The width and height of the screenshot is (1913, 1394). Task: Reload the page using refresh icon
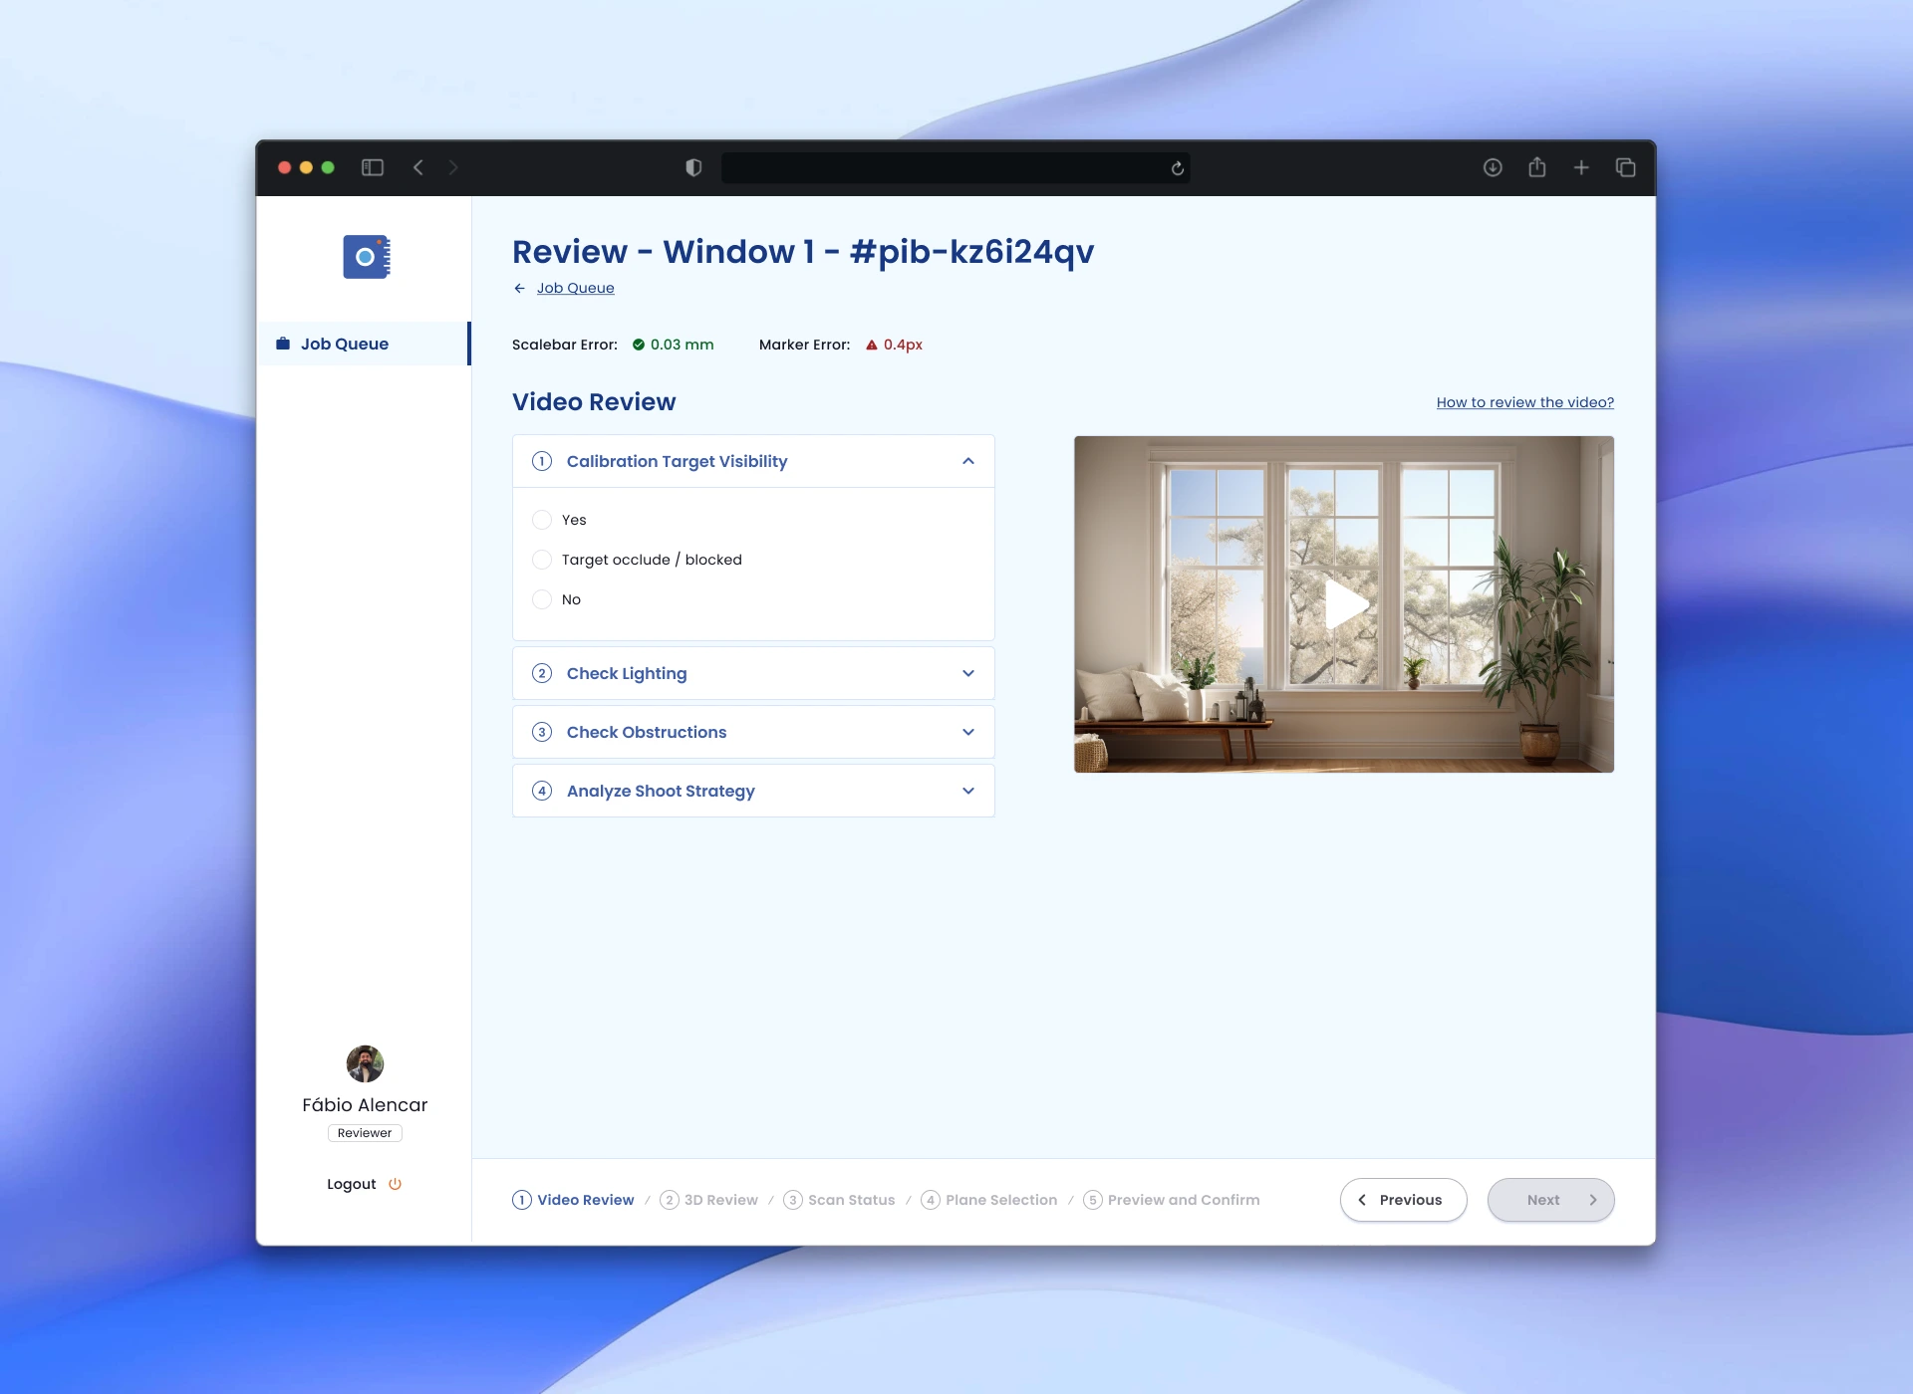click(1178, 168)
